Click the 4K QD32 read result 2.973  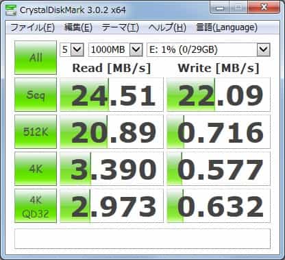coord(112,206)
